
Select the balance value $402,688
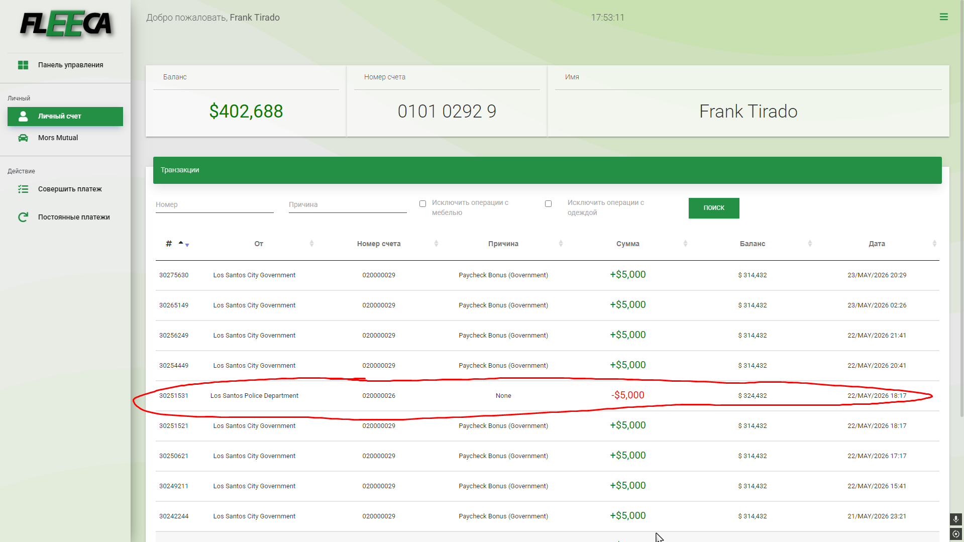coord(246,111)
